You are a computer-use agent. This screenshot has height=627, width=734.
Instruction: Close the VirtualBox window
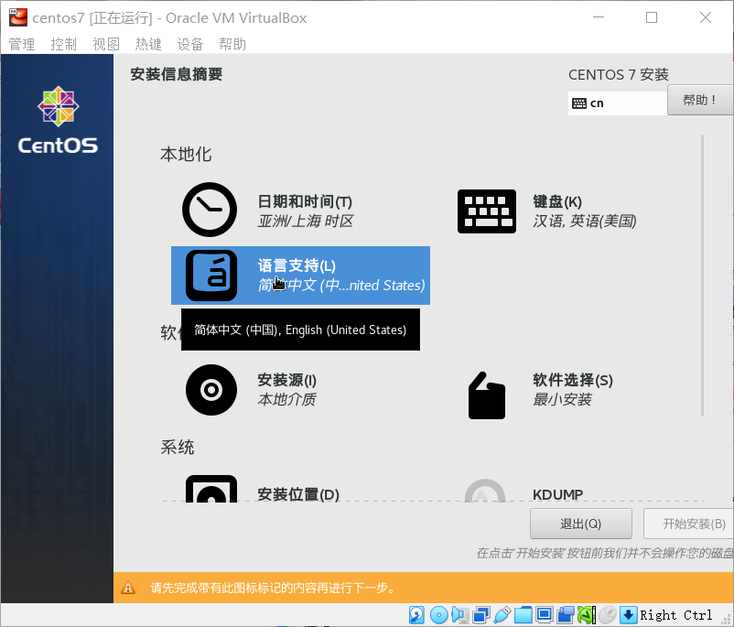706,17
